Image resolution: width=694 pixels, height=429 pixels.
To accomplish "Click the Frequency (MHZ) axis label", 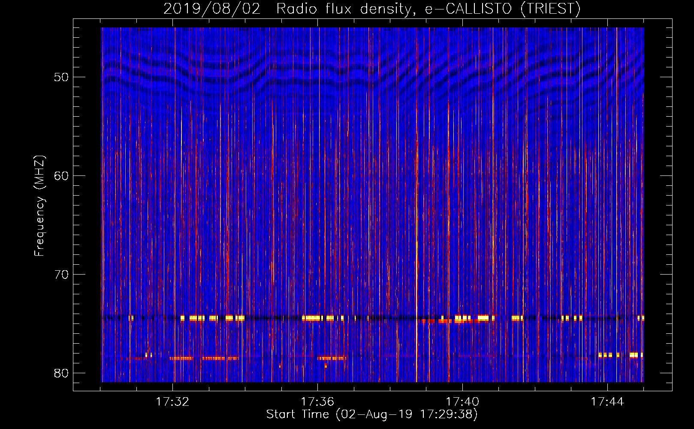I will tap(39, 206).
